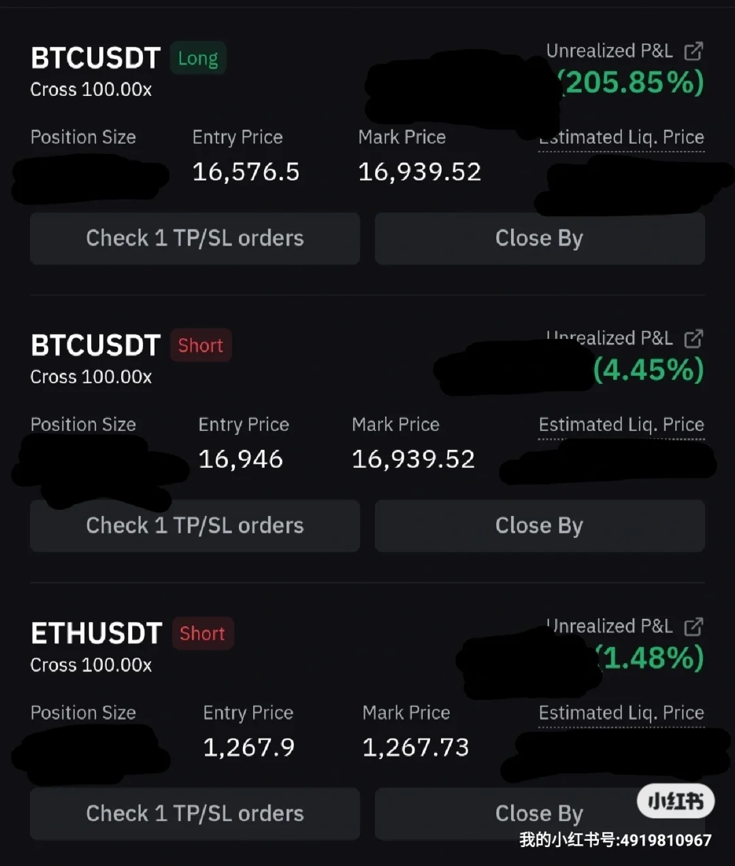This screenshot has width=735, height=866.
Task: Tap the Xiaohongshu watermark logo badge
Action: [675, 801]
